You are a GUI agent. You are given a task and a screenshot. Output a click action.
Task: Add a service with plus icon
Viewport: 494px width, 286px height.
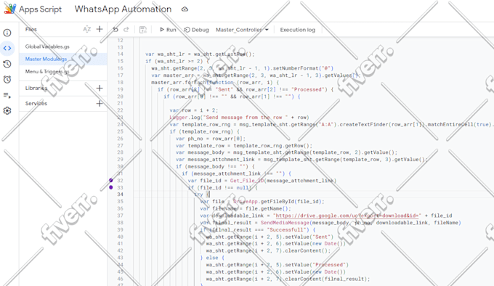click(x=100, y=104)
